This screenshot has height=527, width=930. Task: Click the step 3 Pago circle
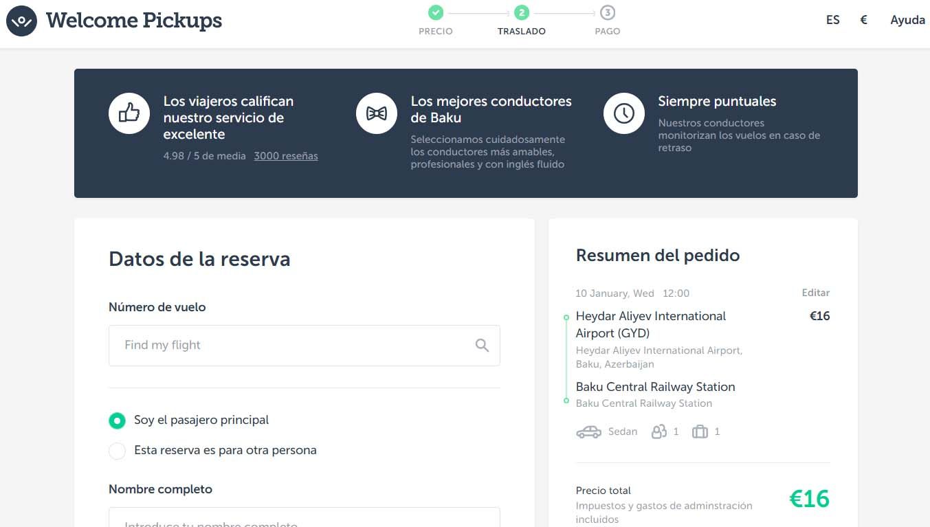click(x=608, y=12)
